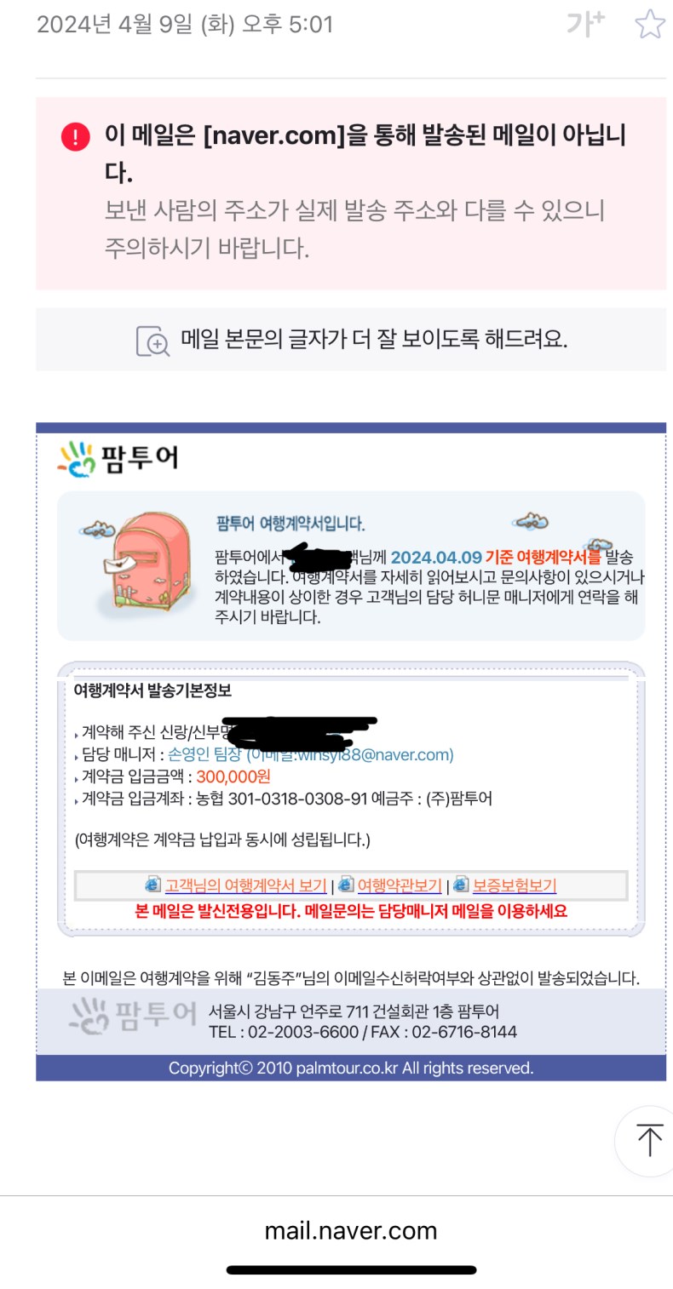Image resolution: width=673 pixels, height=1289 pixels.
Task: Increase font size with 가+ icon
Action: click(x=586, y=24)
